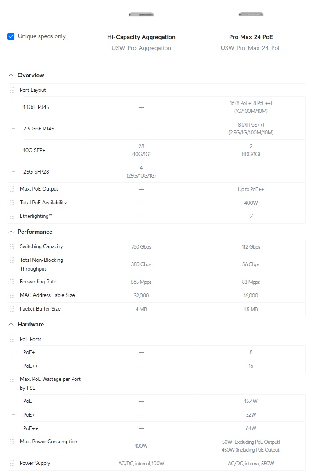This screenshot has width=309, height=471.
Task: Click drag handle beside Total PoE Availability
Action: 12,203
